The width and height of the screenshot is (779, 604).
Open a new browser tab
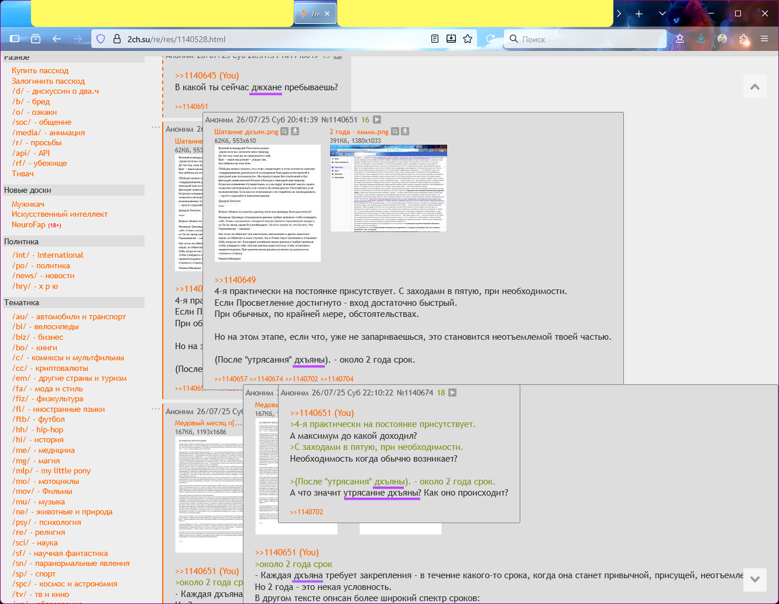coord(639,13)
